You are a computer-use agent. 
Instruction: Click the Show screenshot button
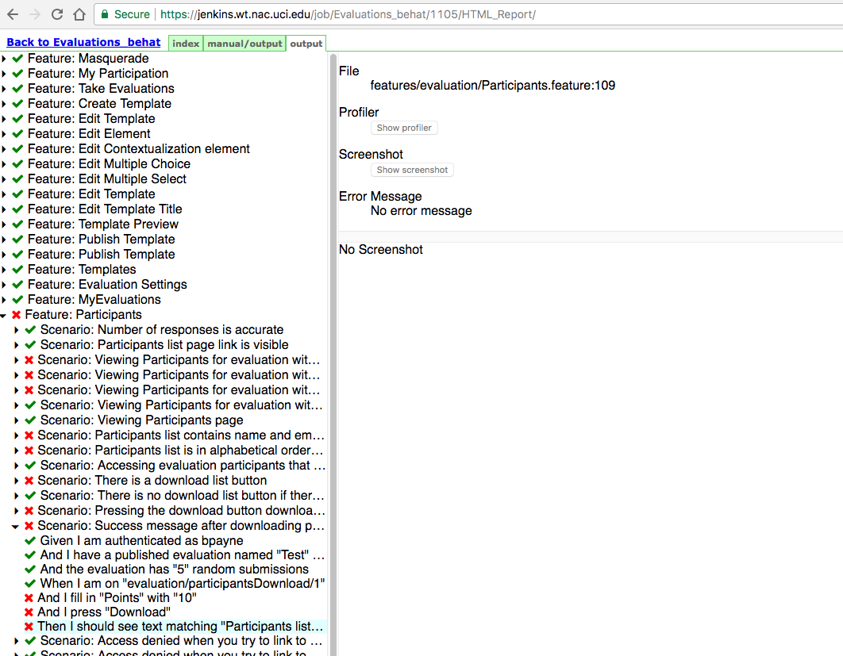coord(412,170)
